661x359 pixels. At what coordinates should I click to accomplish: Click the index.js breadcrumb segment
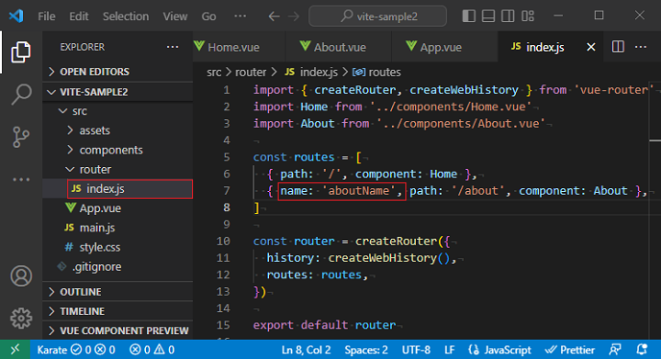tap(311, 73)
